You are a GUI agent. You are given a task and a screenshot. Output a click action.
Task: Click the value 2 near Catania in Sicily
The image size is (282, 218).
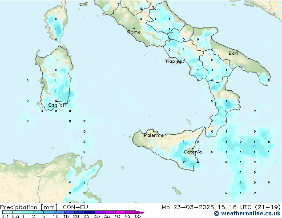click(184, 162)
